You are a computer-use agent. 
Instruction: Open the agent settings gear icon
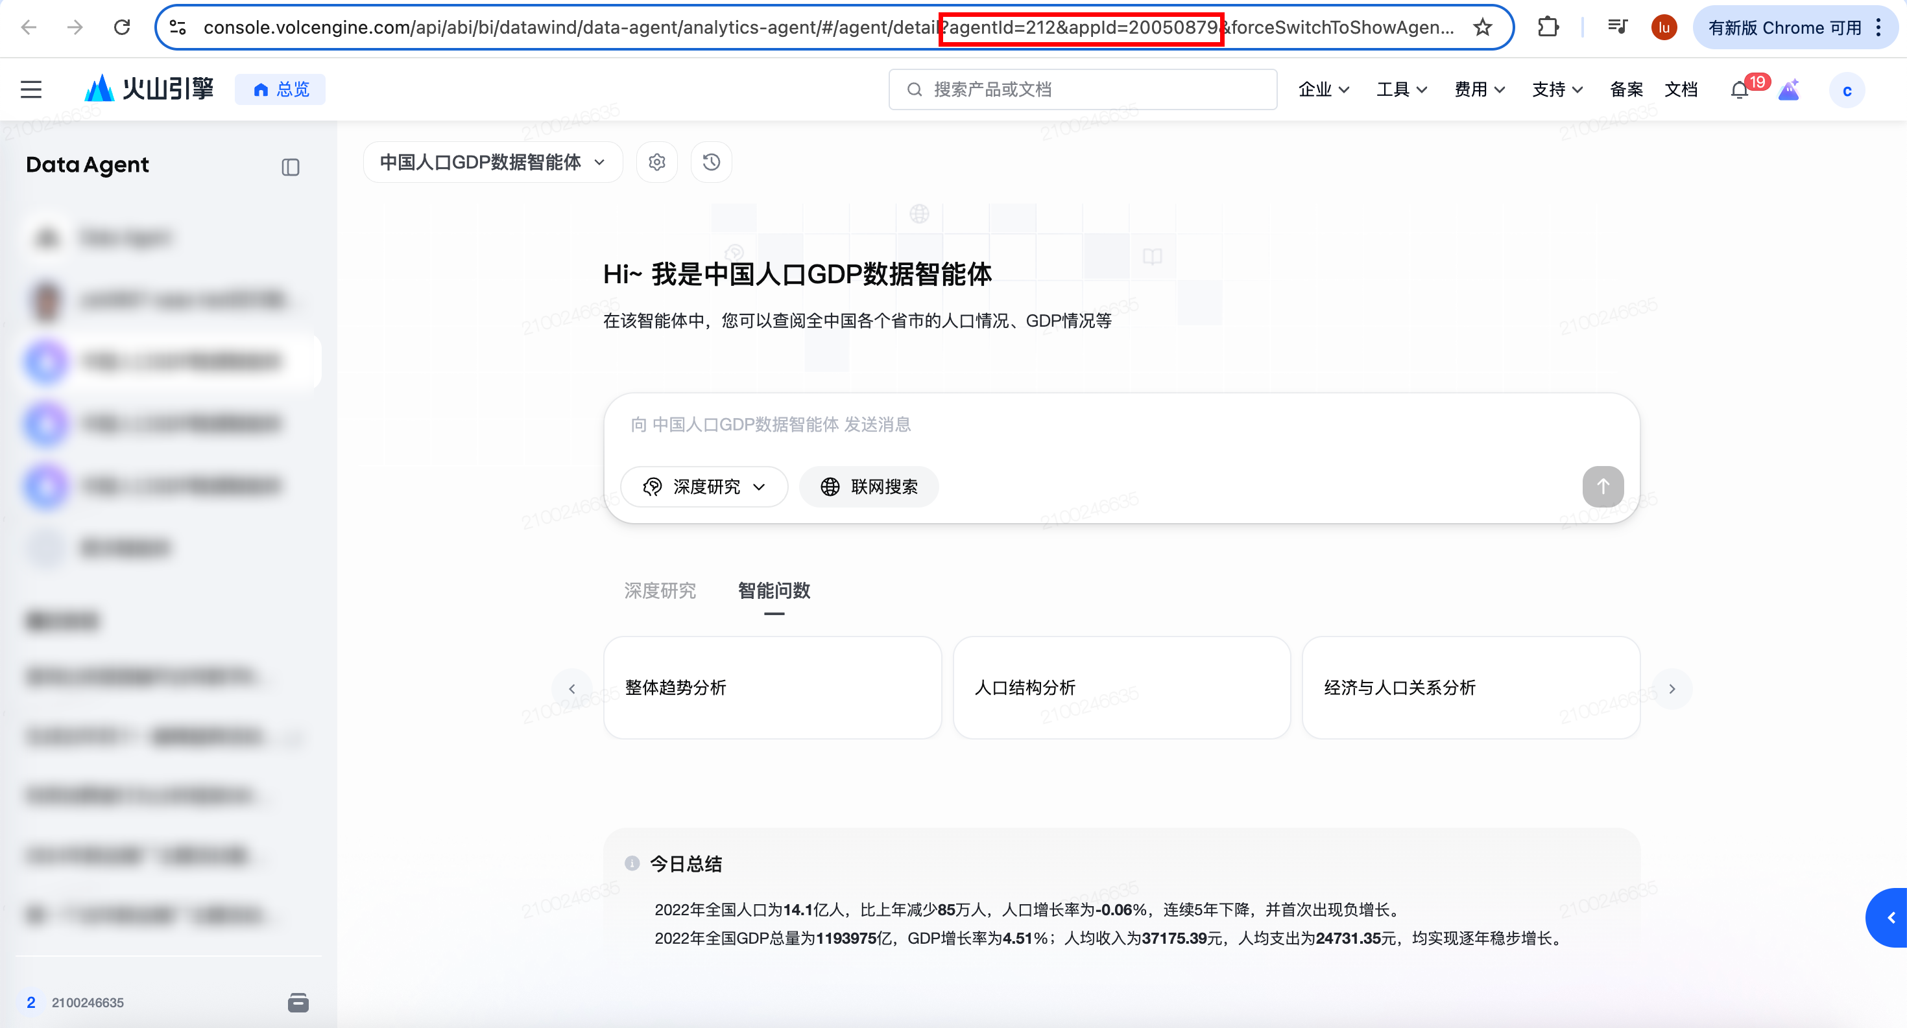coord(656,162)
